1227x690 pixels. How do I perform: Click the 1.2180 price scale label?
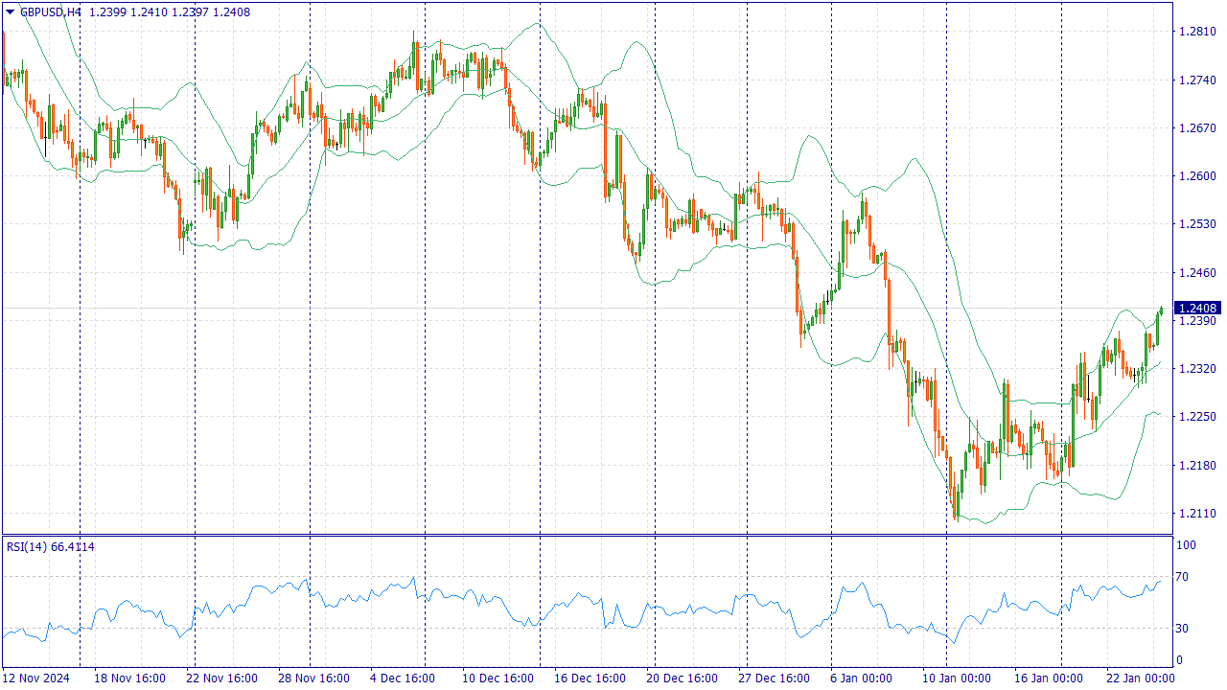click(1196, 466)
